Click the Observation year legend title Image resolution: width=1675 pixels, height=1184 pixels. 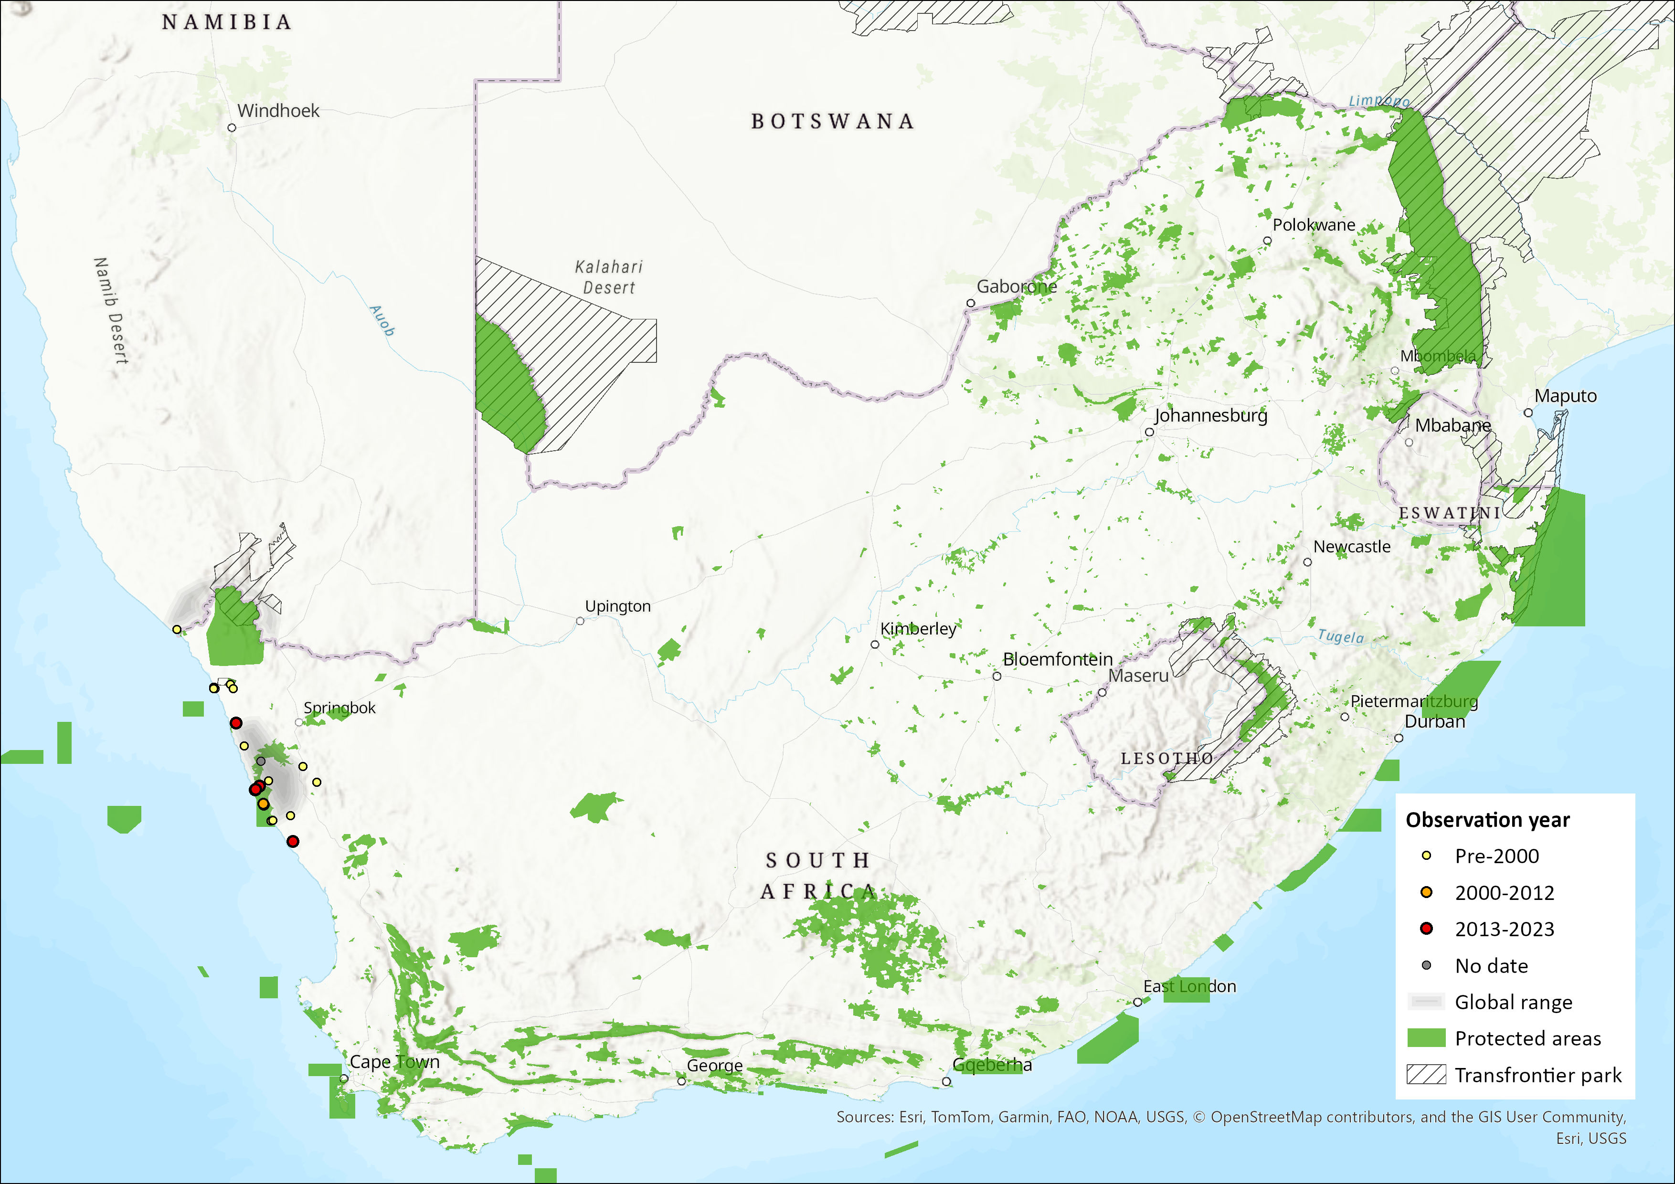[1487, 820]
